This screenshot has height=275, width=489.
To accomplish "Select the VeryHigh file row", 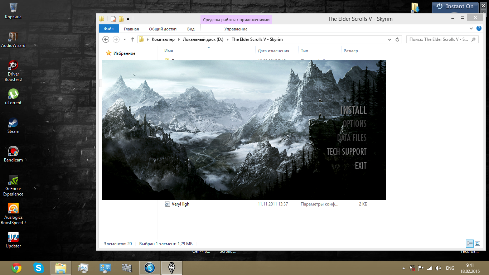I will pos(267,204).
